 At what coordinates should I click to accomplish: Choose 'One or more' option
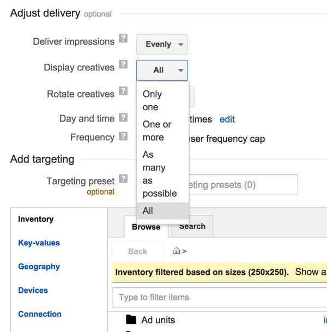click(156, 131)
